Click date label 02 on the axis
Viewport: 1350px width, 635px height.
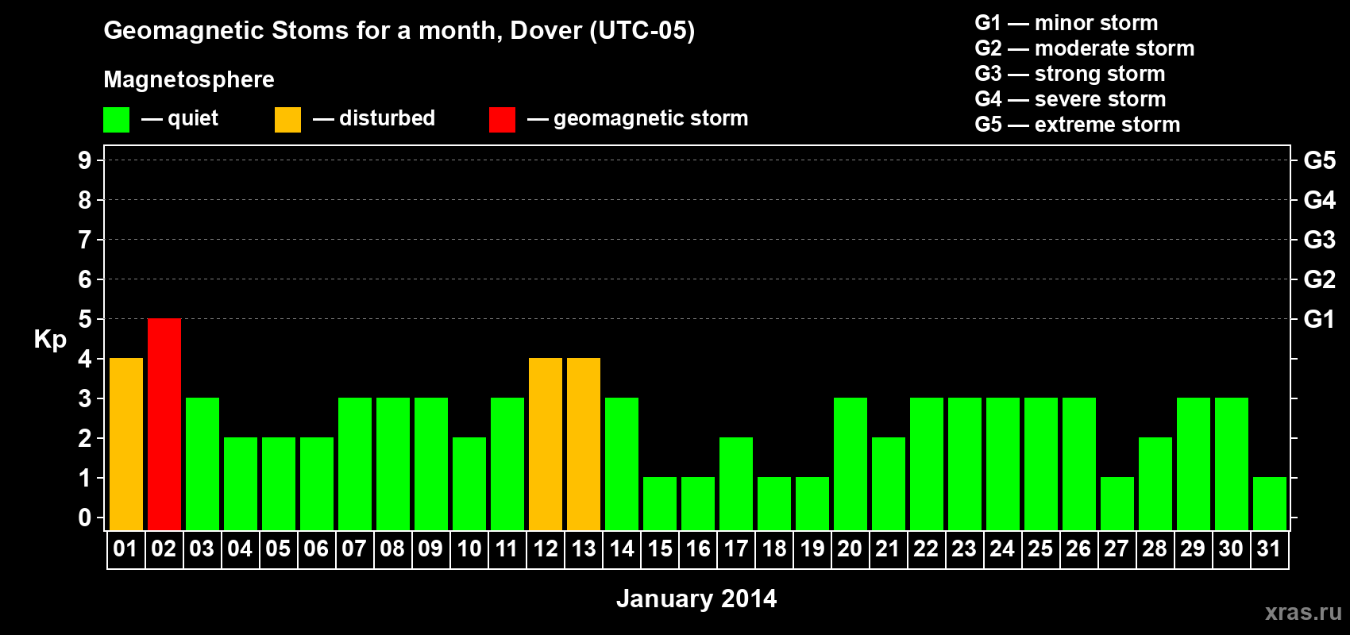tap(164, 548)
